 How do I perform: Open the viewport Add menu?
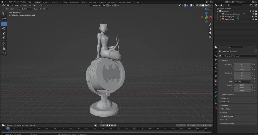35,5
